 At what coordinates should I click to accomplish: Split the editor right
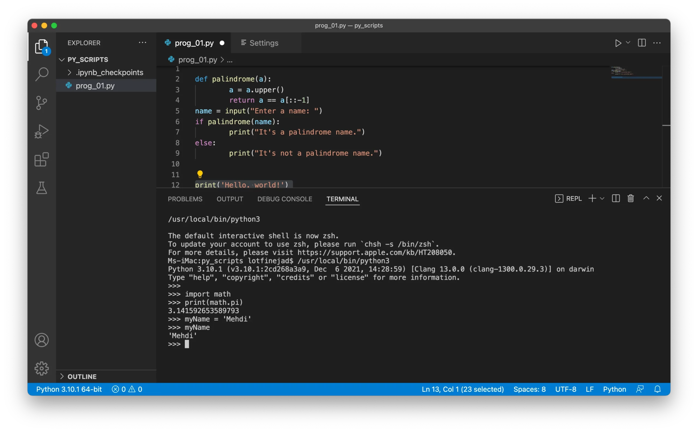click(x=642, y=43)
